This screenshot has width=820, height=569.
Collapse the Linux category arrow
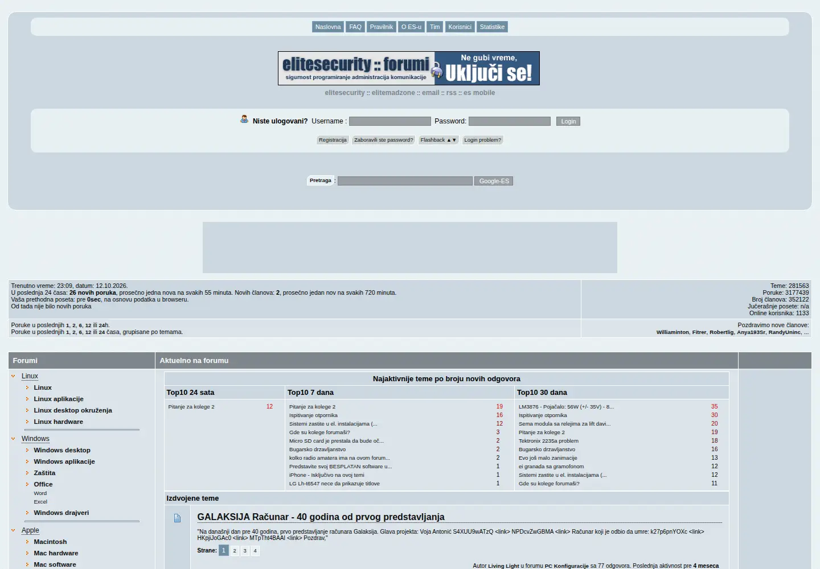[x=13, y=376]
